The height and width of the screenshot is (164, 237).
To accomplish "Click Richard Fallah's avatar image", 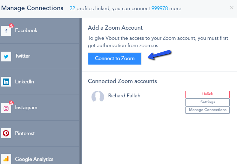I will coord(98,96).
